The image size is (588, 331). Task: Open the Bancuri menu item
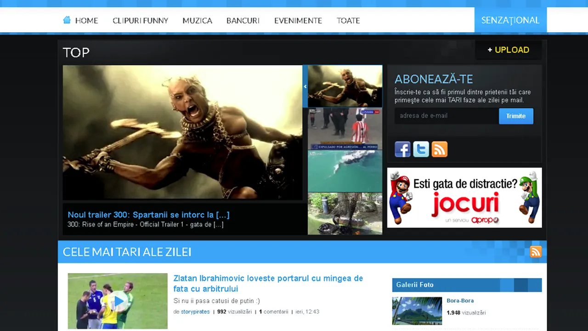(x=243, y=21)
